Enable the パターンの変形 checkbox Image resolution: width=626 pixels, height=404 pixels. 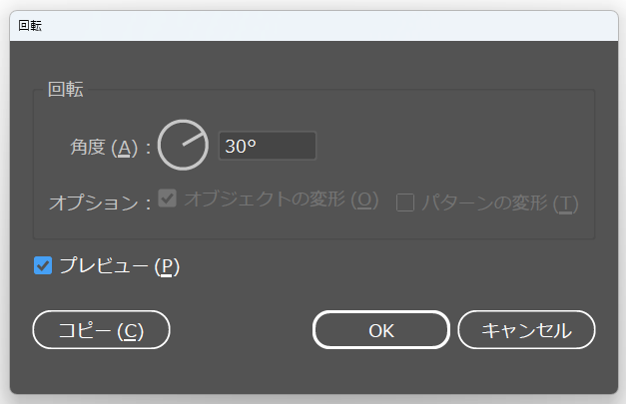click(405, 202)
